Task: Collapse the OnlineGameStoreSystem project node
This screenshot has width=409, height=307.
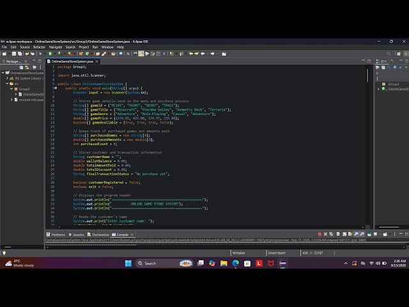Action: pos(3,73)
